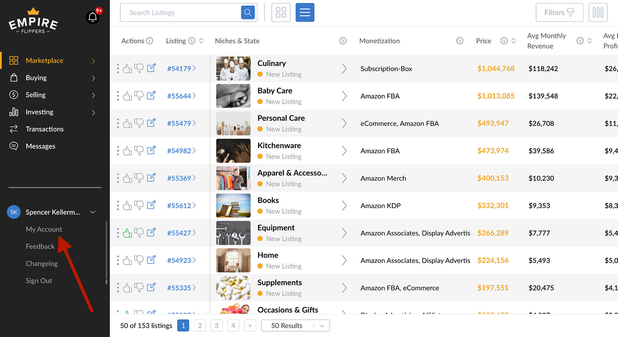Image resolution: width=618 pixels, height=337 pixels.
Task: Click the Amazon KDP monetization cell
Action: pos(380,205)
